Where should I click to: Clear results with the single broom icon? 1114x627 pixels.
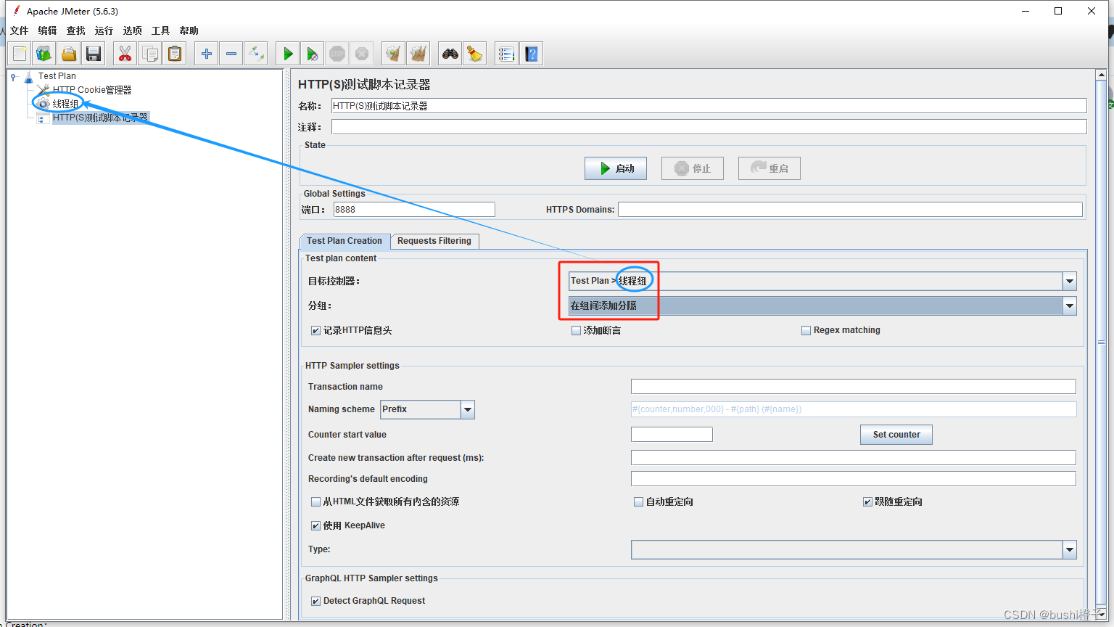click(393, 54)
